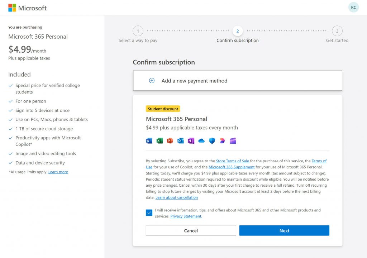This screenshot has height=258, width=367.
Task: Click Learn about cancellation
Action: coord(177,197)
